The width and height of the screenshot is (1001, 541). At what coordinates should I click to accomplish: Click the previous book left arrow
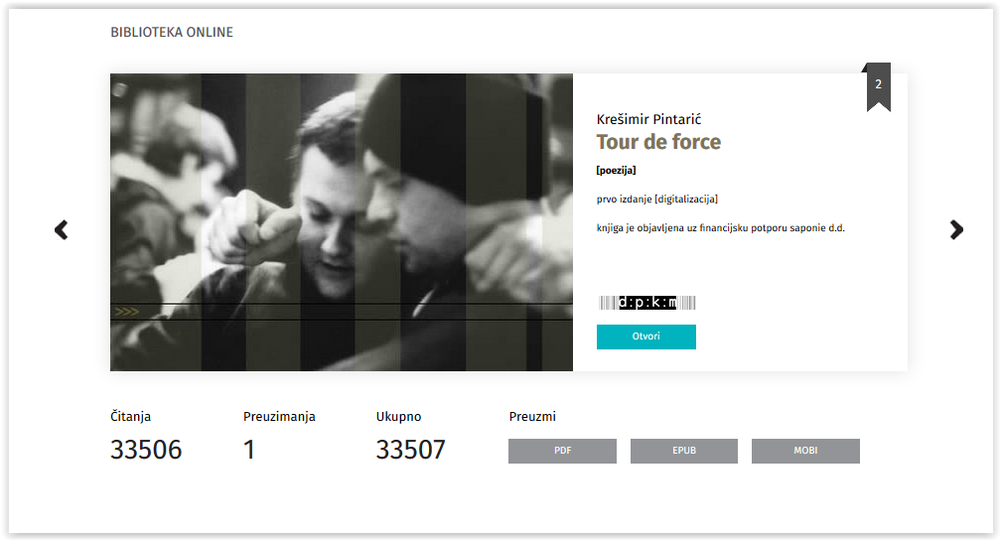(62, 230)
